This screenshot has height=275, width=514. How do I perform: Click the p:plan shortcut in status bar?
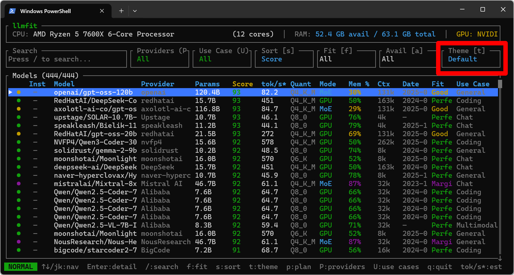click(x=298, y=267)
